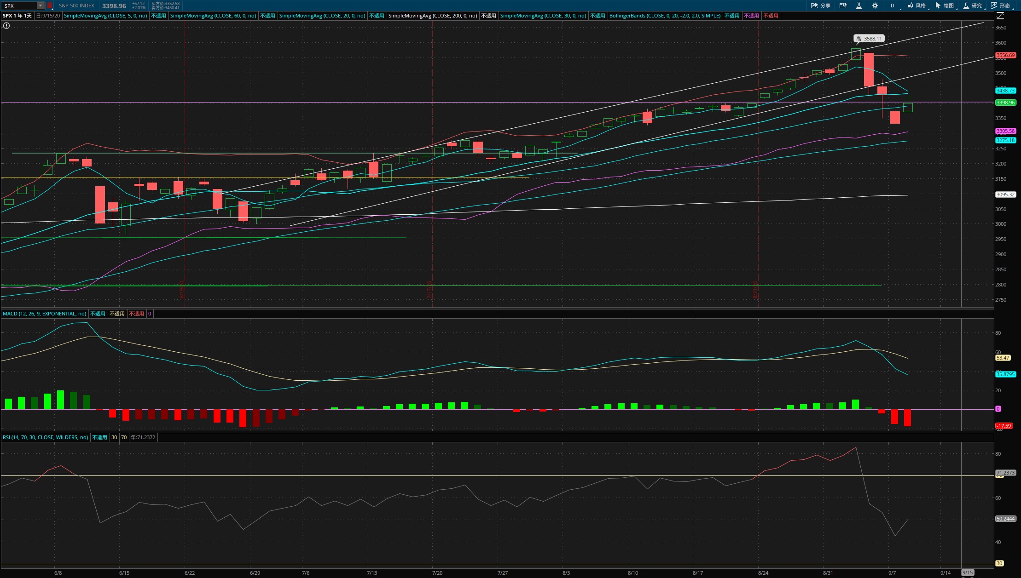The width and height of the screenshot is (1021, 578).
Task: Open chart settings gear icon
Action: pyautogui.click(x=875, y=6)
